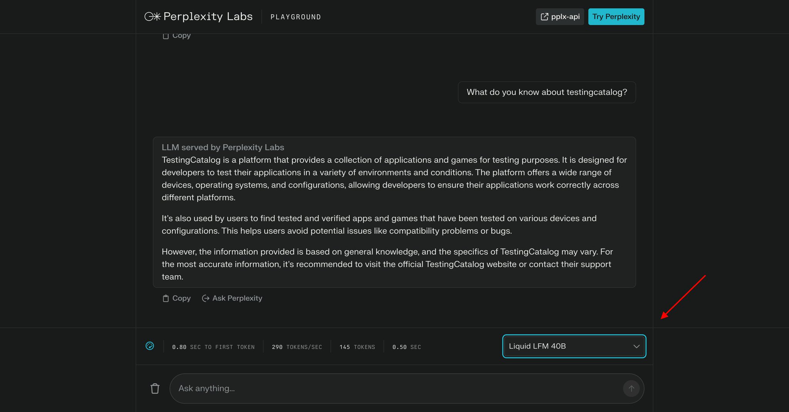Click the Try Perplexity button

[616, 17]
